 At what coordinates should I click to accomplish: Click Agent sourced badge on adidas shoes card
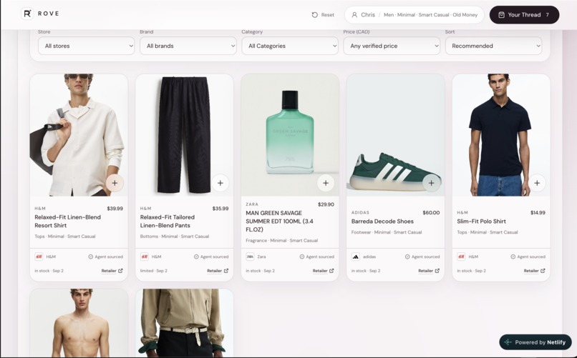click(422, 257)
